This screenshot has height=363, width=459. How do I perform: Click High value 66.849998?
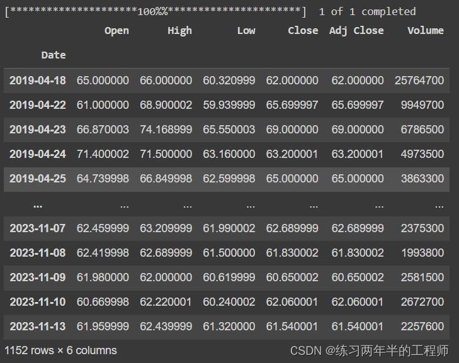coord(166,179)
